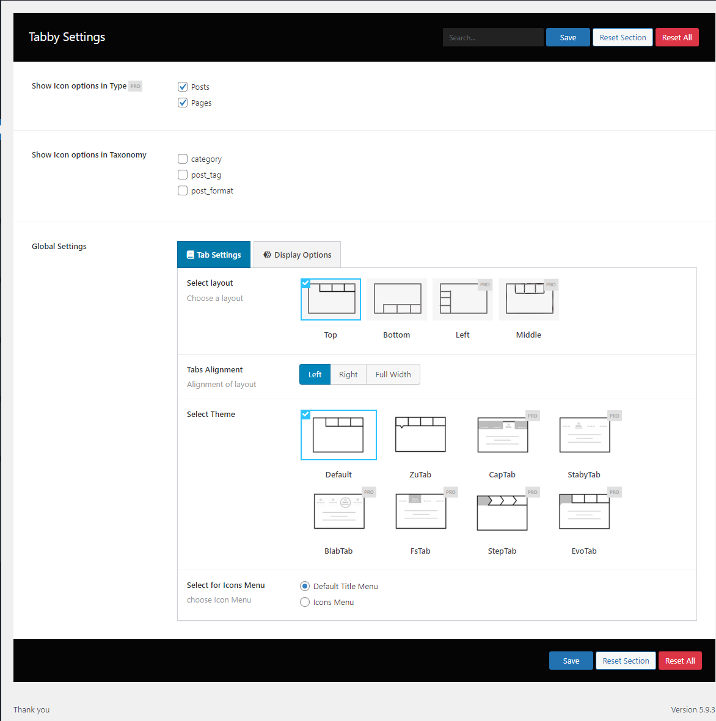716x721 pixels.
Task: Click the Global Settings label
Action: 59,247
